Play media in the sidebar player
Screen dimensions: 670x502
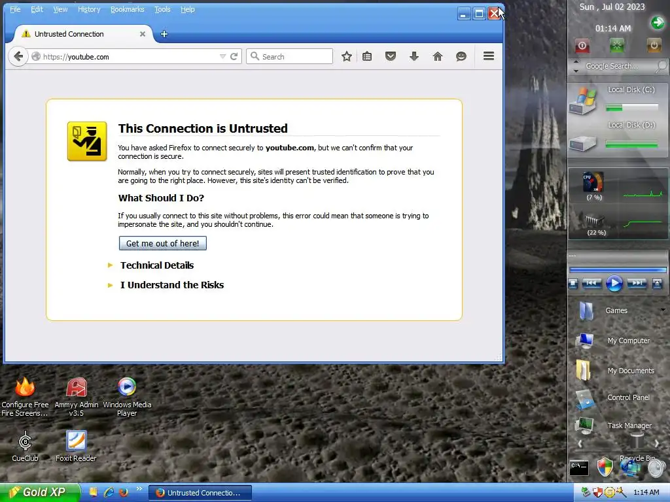click(x=614, y=284)
